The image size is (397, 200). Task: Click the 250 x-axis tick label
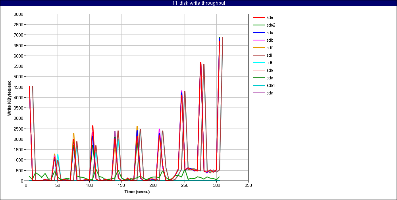click(x=185, y=185)
